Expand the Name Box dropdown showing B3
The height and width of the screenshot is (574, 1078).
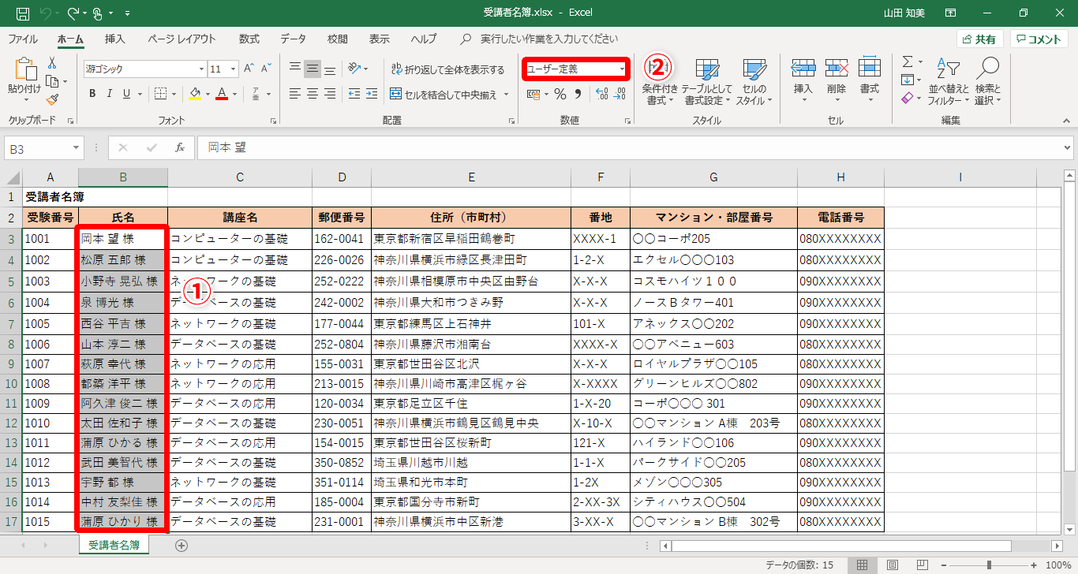point(77,147)
